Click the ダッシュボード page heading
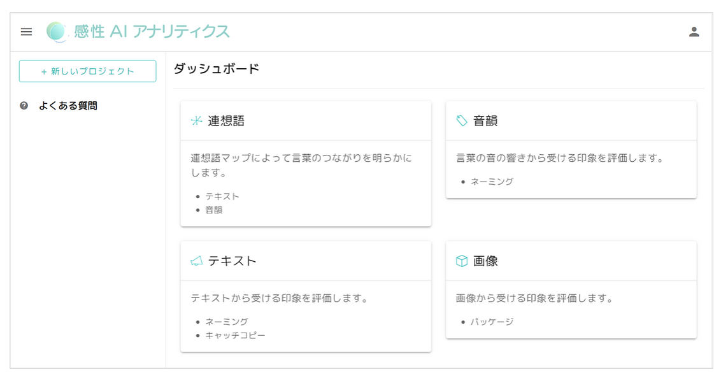The width and height of the screenshot is (721, 381). [x=217, y=69]
